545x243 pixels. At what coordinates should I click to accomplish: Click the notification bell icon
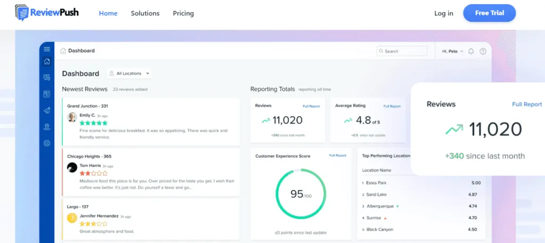(x=471, y=52)
